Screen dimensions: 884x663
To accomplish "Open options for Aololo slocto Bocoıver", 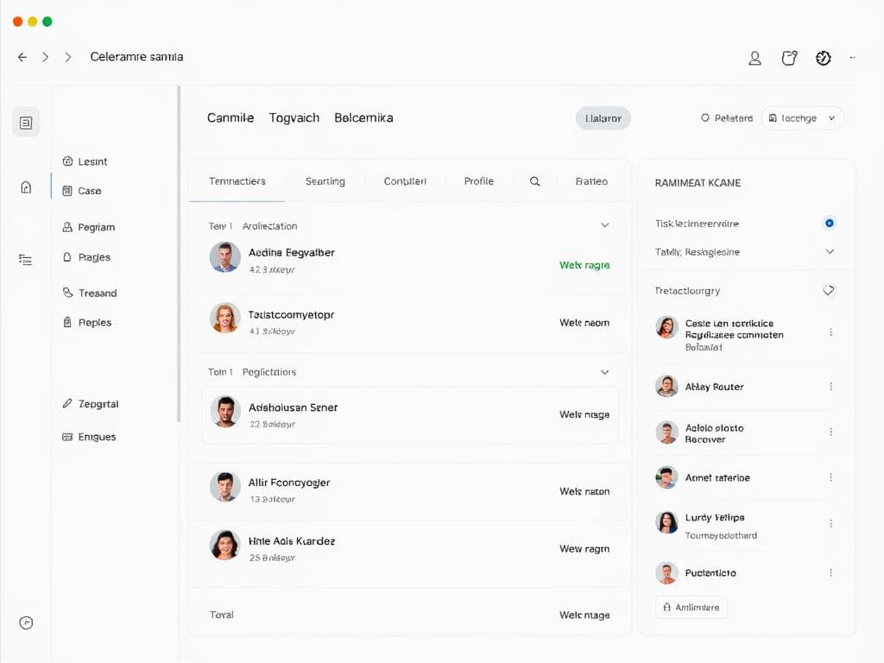I will [831, 432].
